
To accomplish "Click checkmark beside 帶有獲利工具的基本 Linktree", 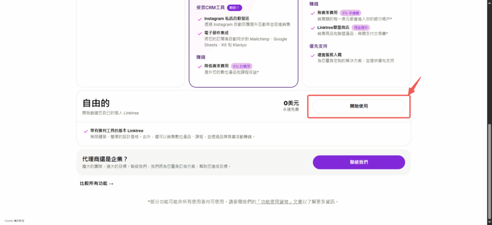I will (86, 130).
